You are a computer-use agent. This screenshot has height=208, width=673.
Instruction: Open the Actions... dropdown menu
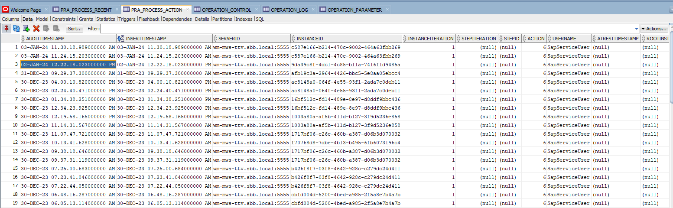tap(654, 29)
